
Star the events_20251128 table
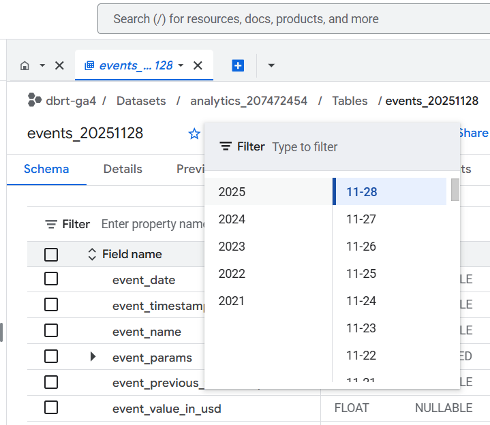(x=194, y=133)
